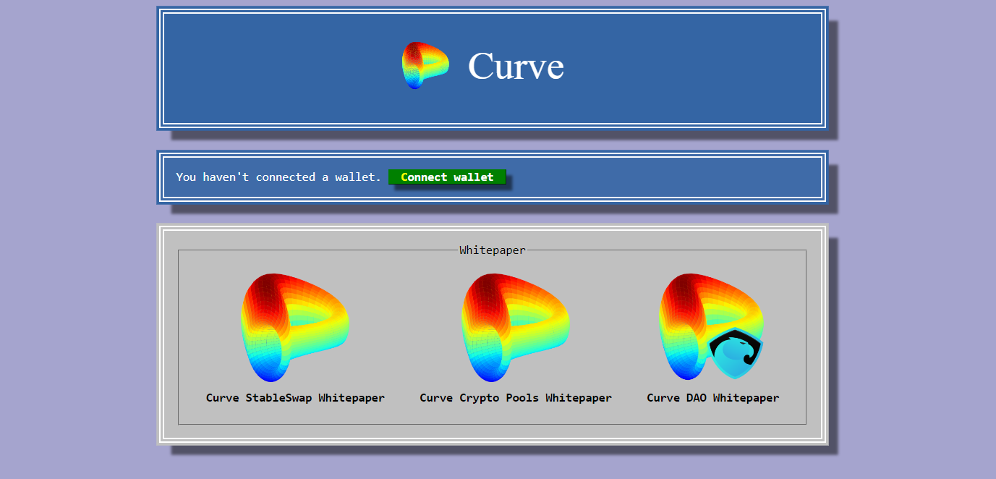Viewport: 996px width, 479px height.
Task: Click the Curve logo in the header
Action: pyautogui.click(x=425, y=65)
